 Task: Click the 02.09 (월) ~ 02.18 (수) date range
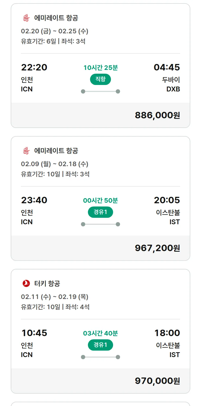tap(55, 164)
